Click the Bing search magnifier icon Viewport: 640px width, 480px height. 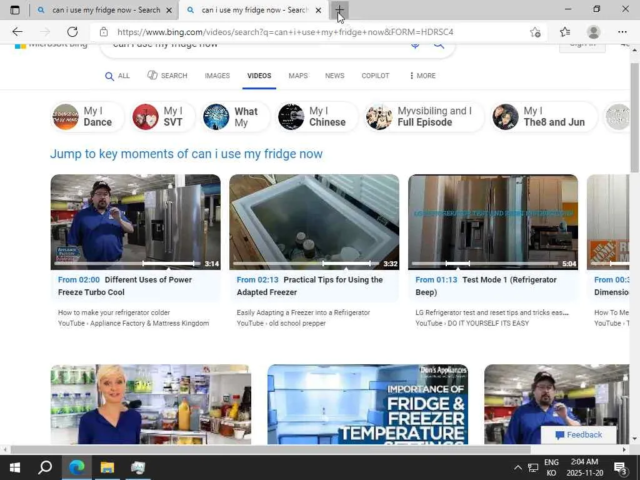(439, 44)
